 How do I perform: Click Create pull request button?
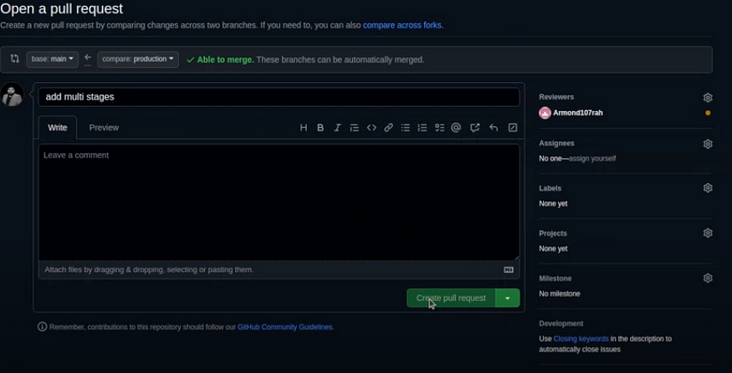tap(451, 298)
